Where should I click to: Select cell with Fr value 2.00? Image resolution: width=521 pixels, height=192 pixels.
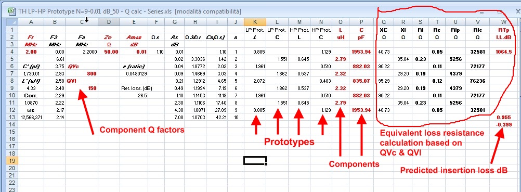pyautogui.click(x=31, y=52)
